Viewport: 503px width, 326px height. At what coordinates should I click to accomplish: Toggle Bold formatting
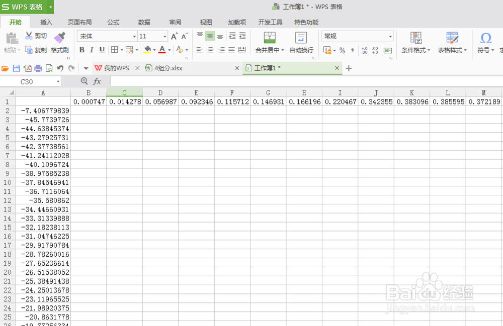click(82, 50)
